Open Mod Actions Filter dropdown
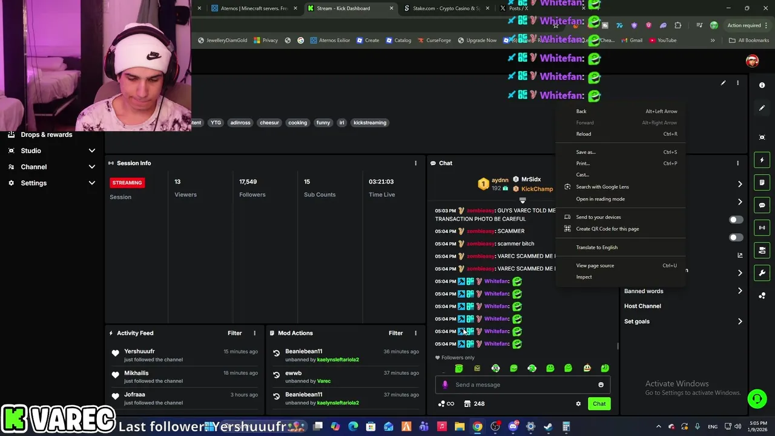Screen dimensions: 775x436 395,333
